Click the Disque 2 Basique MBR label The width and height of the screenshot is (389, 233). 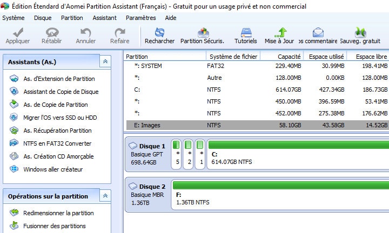tap(147, 195)
